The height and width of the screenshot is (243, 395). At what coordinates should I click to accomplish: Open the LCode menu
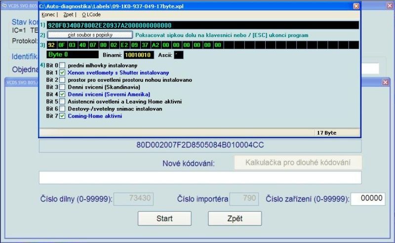(91, 15)
